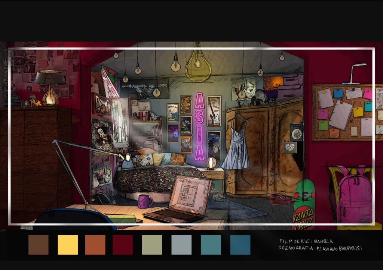The width and height of the screenshot is (383, 270).
Task: Select the purple mug on the desk
Action: pyautogui.click(x=144, y=201)
